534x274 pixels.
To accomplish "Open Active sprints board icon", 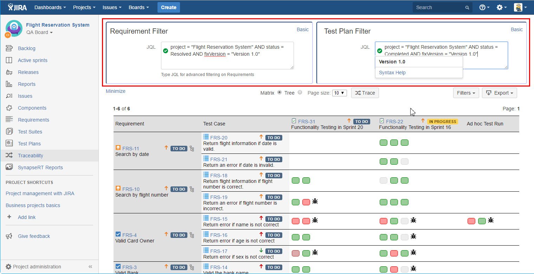I will coord(9,60).
